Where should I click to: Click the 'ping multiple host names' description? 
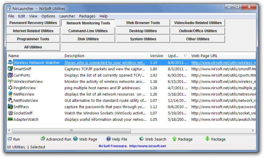click(x=102, y=88)
